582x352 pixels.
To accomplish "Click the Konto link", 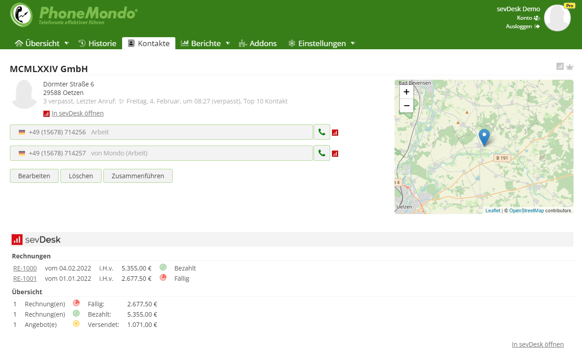I will pos(524,18).
